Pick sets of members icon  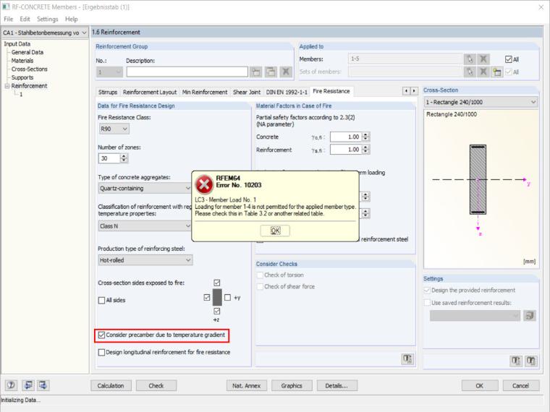[x=470, y=72]
